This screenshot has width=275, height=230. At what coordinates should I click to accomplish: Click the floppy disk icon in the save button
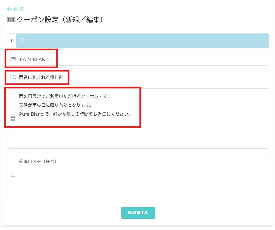130,213
